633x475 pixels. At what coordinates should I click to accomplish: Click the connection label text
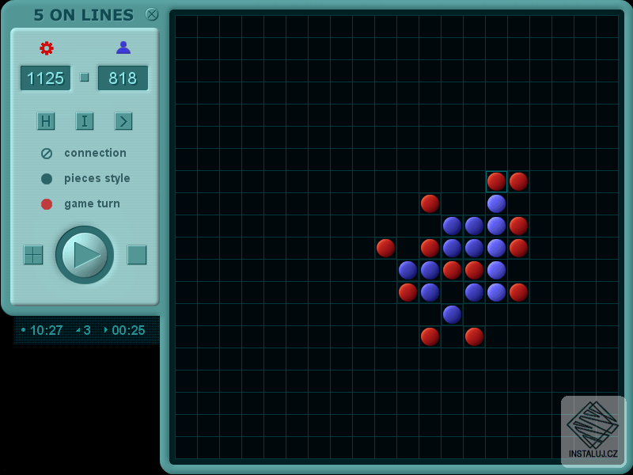tap(96, 153)
